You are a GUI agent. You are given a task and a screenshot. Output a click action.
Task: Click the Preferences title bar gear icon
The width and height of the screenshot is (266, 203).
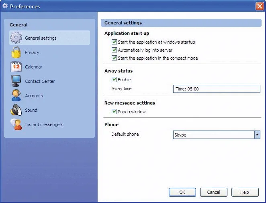[5, 6]
